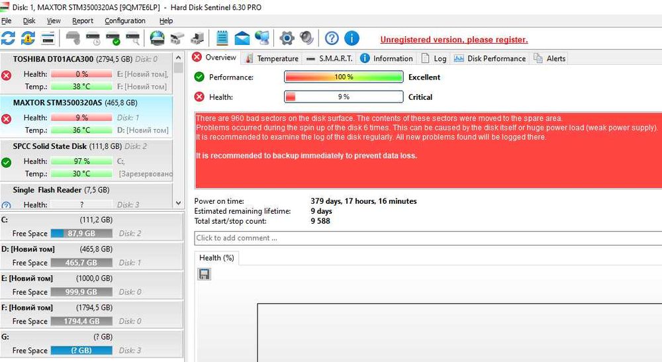Select the C: (111,2 GB) volume header
Viewport: 662px width, 362px height.
click(57, 220)
